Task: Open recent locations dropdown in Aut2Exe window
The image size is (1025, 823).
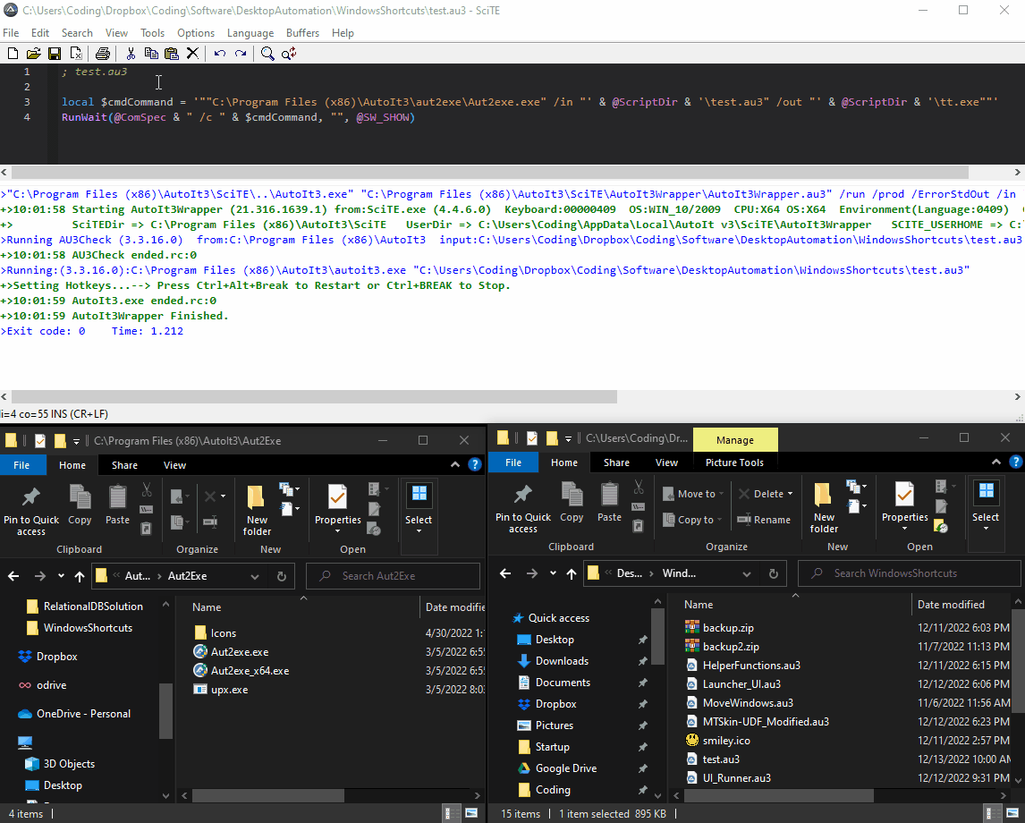Action: pos(61,576)
